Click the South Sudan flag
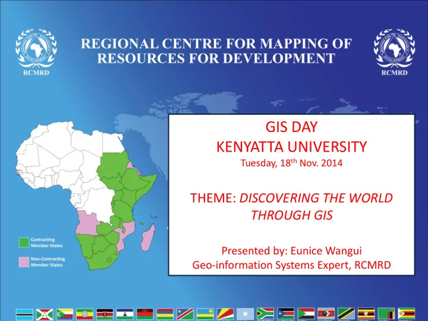The width and height of the screenshot is (428, 321). point(285,314)
